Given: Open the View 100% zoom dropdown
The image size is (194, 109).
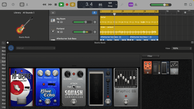Looking at the screenshot, I should [x=181, y=48].
